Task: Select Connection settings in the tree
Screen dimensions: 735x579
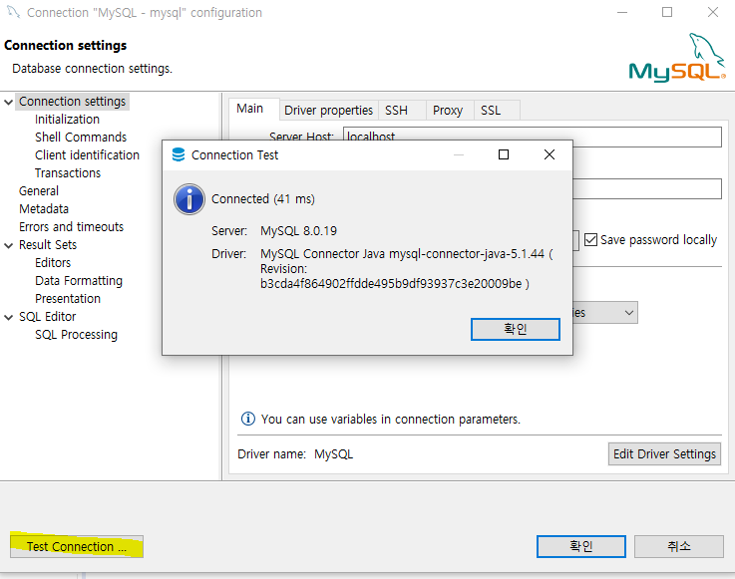Action: coord(72,102)
